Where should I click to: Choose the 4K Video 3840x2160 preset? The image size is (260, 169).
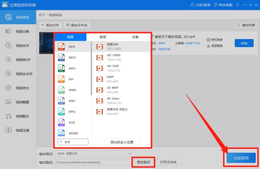click(x=121, y=100)
